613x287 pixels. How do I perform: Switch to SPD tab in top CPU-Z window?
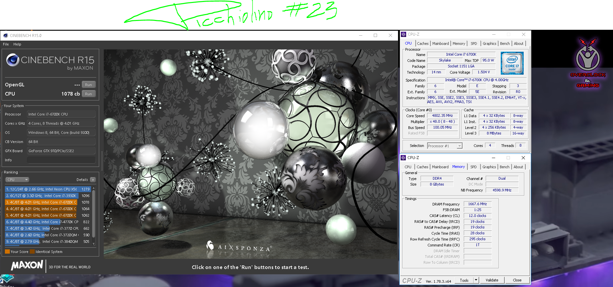pos(474,44)
